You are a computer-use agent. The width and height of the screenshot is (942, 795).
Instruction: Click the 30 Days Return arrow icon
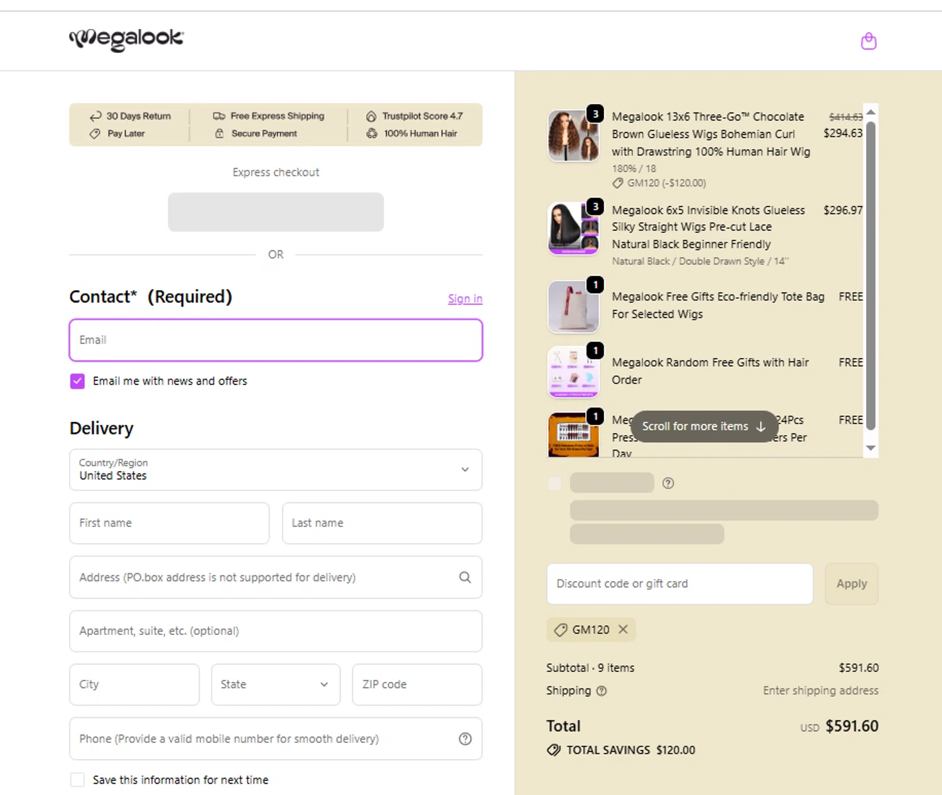pos(95,116)
